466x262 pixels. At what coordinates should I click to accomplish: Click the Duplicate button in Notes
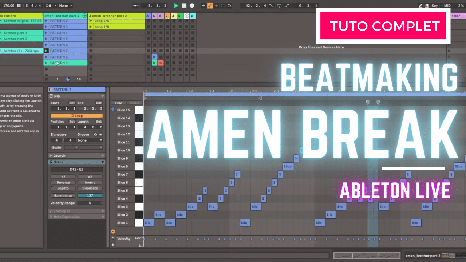coord(90,188)
